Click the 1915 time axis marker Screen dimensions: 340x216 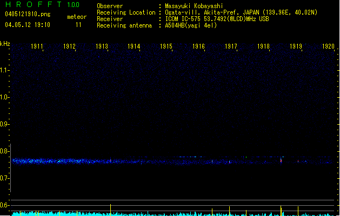[166, 46]
